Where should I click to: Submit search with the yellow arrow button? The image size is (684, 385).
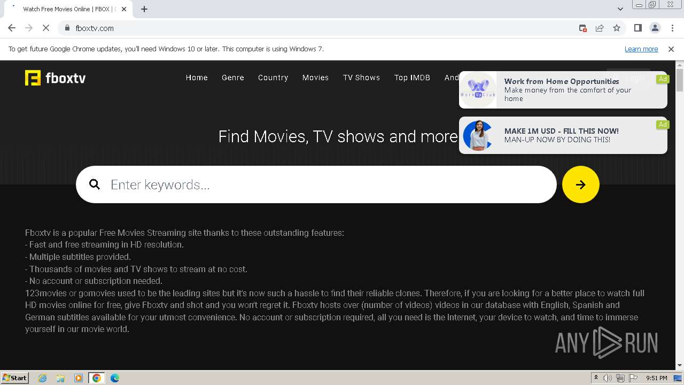point(581,184)
